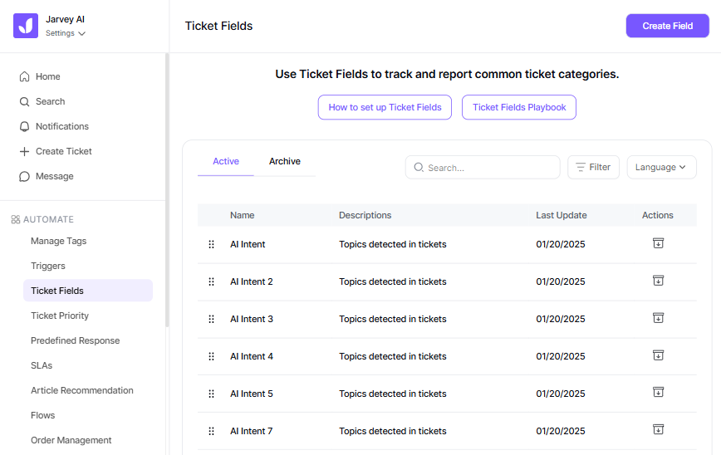Go to Manage Tags in sidebar
The height and width of the screenshot is (455, 721).
[x=58, y=241]
